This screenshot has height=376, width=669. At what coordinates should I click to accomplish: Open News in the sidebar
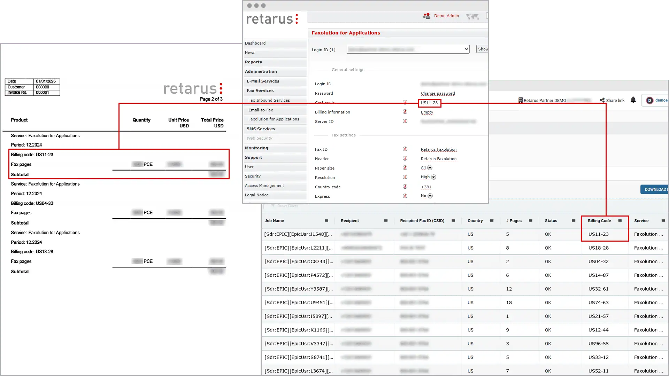[x=275, y=53]
